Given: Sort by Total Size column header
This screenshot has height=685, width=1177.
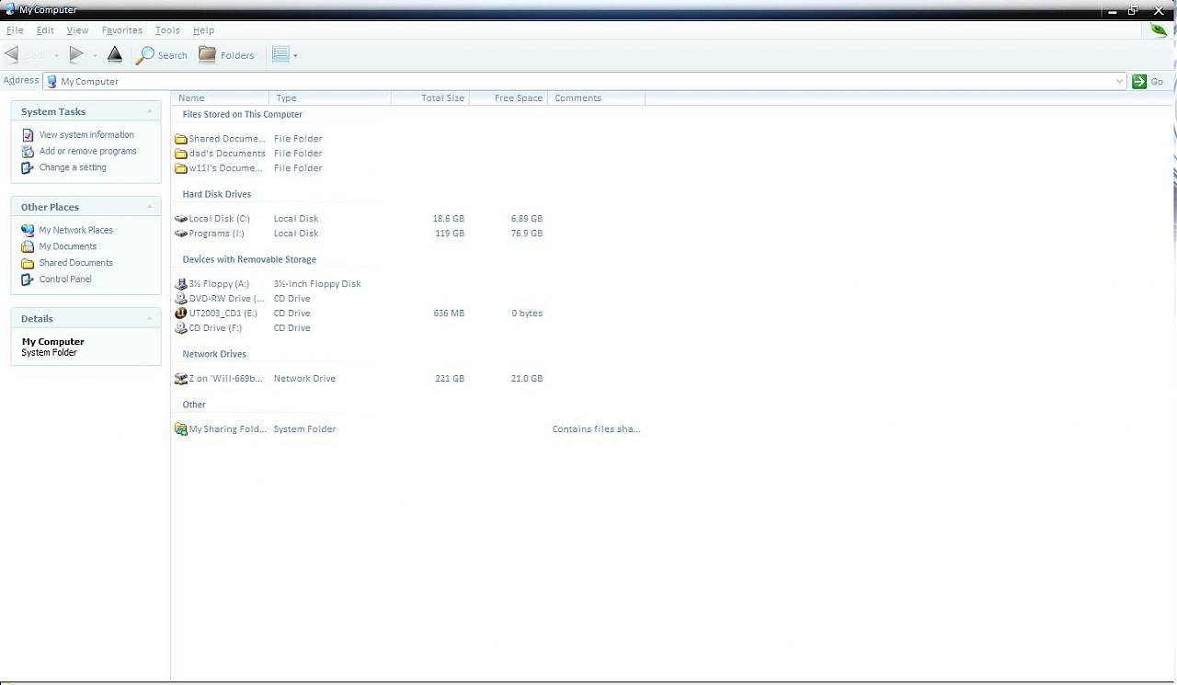Looking at the screenshot, I should tap(430, 97).
